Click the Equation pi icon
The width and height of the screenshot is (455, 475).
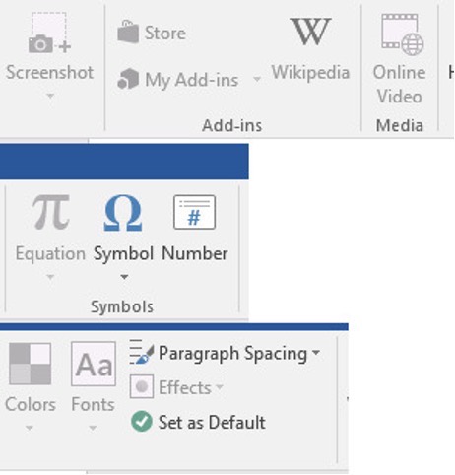pyautogui.click(x=51, y=212)
